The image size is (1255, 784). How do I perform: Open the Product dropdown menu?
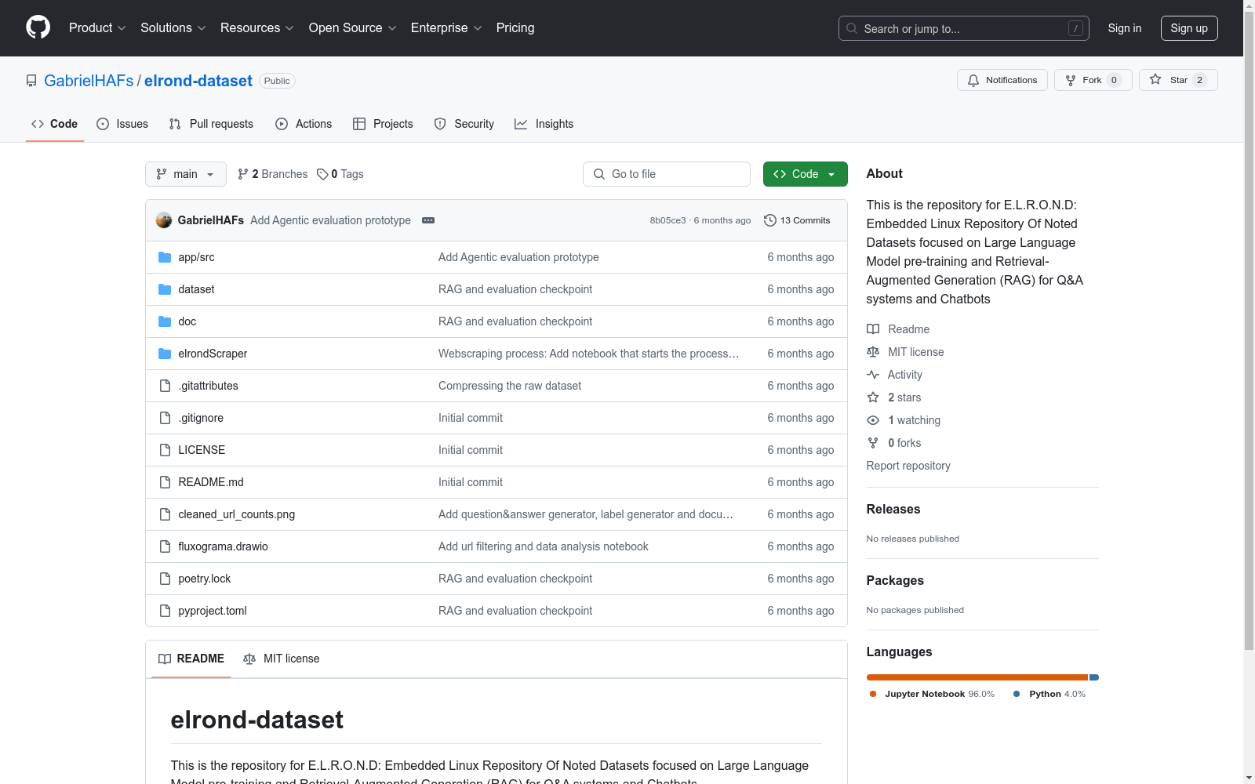(x=97, y=27)
